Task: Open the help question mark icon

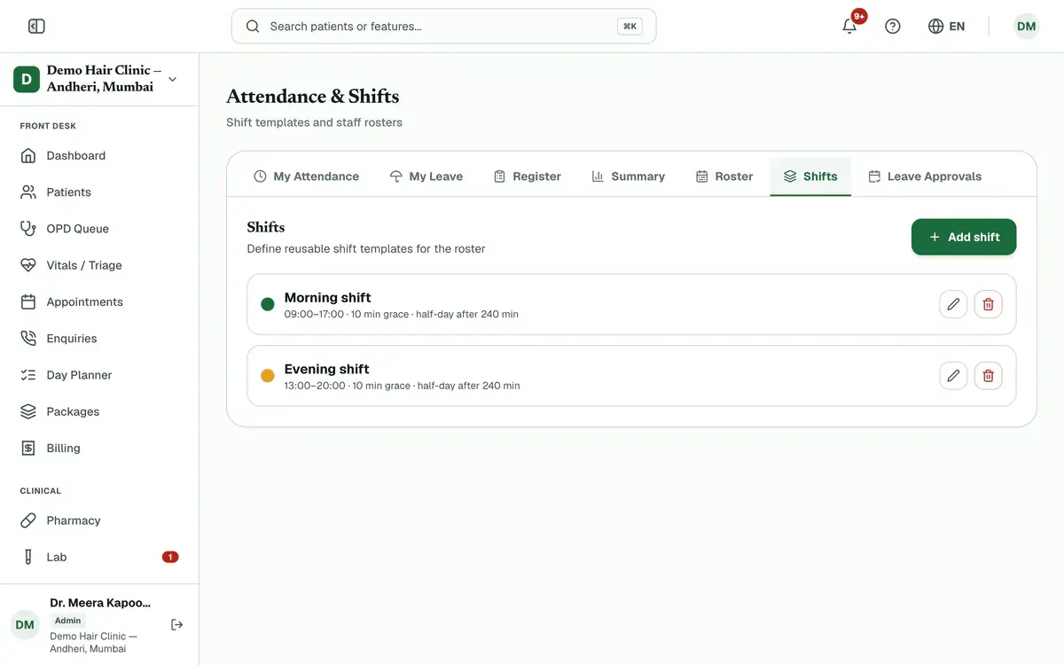Action: pyautogui.click(x=893, y=27)
